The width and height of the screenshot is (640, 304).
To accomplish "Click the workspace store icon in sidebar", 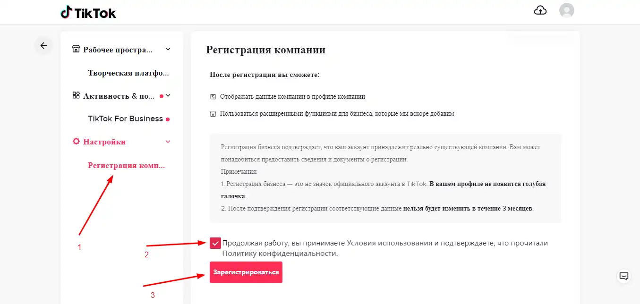I will (76, 49).
